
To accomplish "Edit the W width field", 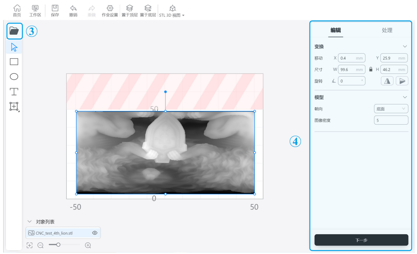I will (351, 70).
